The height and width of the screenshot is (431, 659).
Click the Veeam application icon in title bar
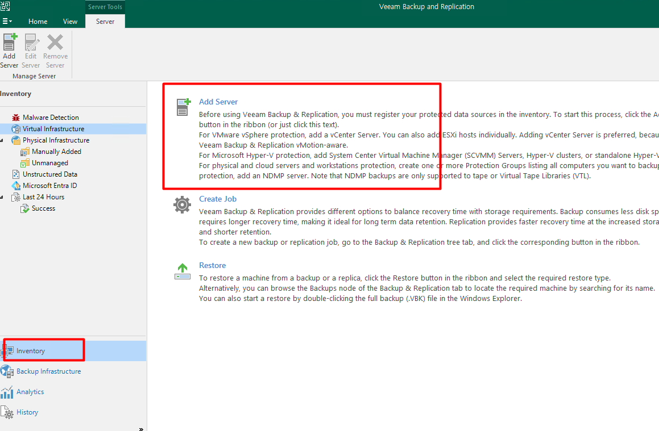click(x=5, y=6)
